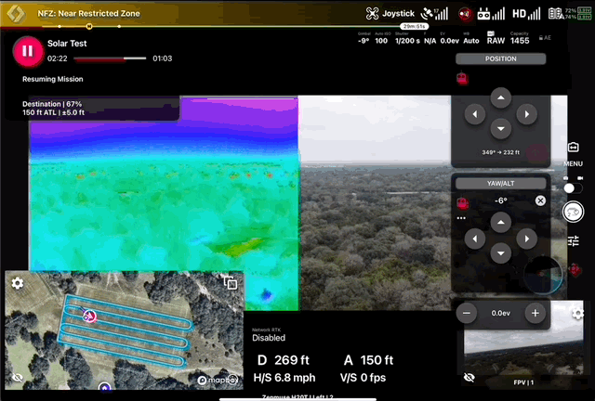Open YAW/ALT more options ellipsis
Image resolution: width=595 pixels, height=401 pixels.
click(x=461, y=218)
